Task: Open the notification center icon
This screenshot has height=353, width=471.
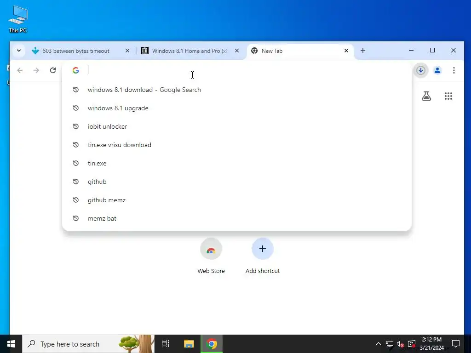Action: (456, 344)
